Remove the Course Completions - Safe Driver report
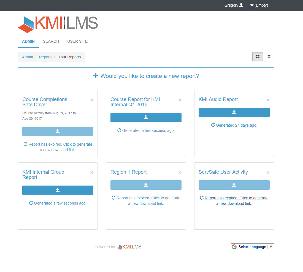 pos(92,100)
